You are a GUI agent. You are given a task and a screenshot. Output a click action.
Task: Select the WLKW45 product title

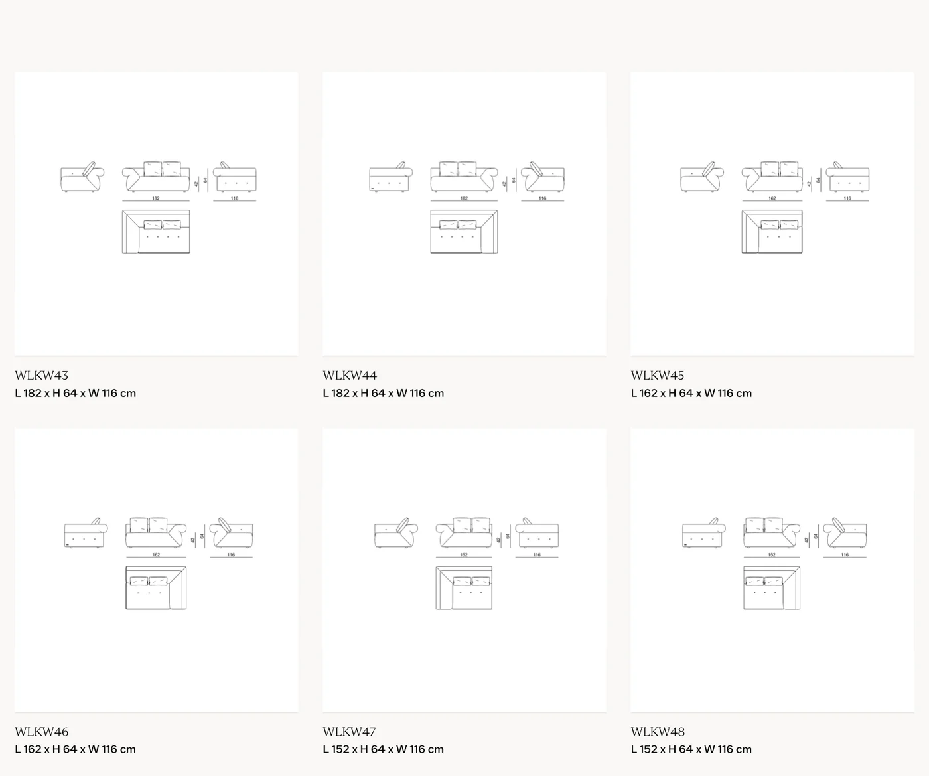(x=658, y=376)
